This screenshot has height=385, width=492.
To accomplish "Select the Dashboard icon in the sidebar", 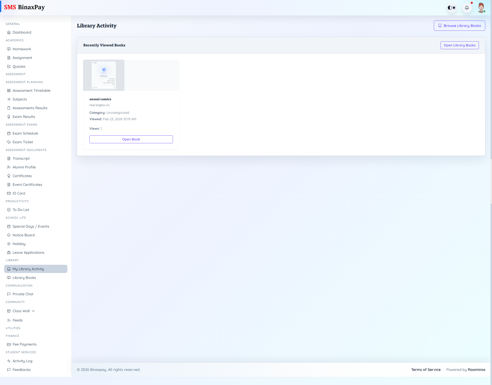I will click(9, 32).
